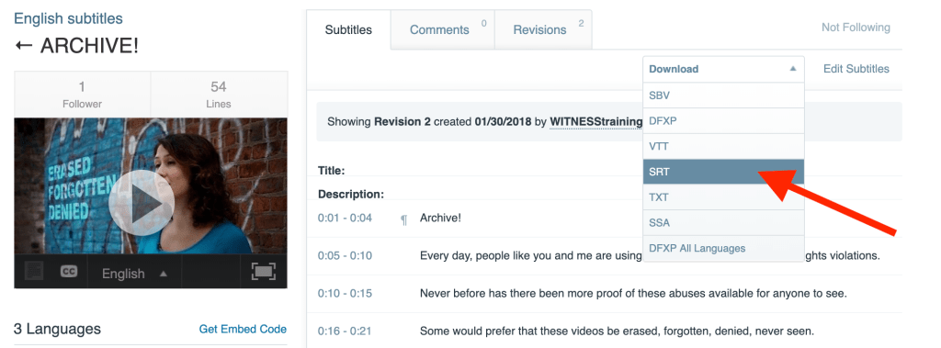
Task: Download subtitles in VTT format
Action: [x=723, y=146]
